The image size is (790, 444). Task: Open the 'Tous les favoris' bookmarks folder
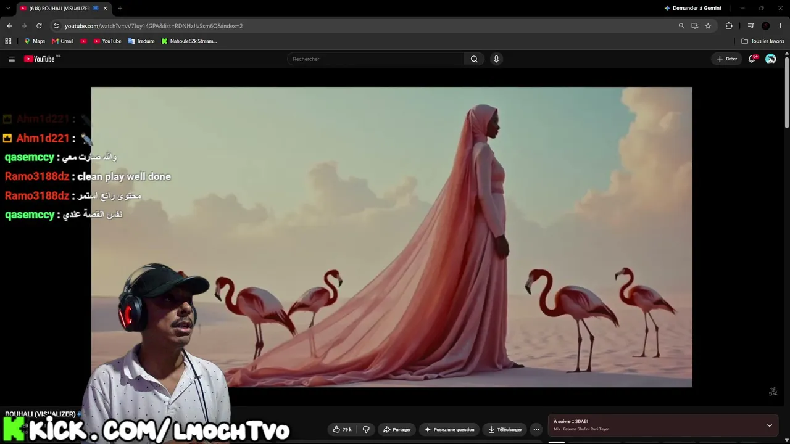[x=763, y=41]
